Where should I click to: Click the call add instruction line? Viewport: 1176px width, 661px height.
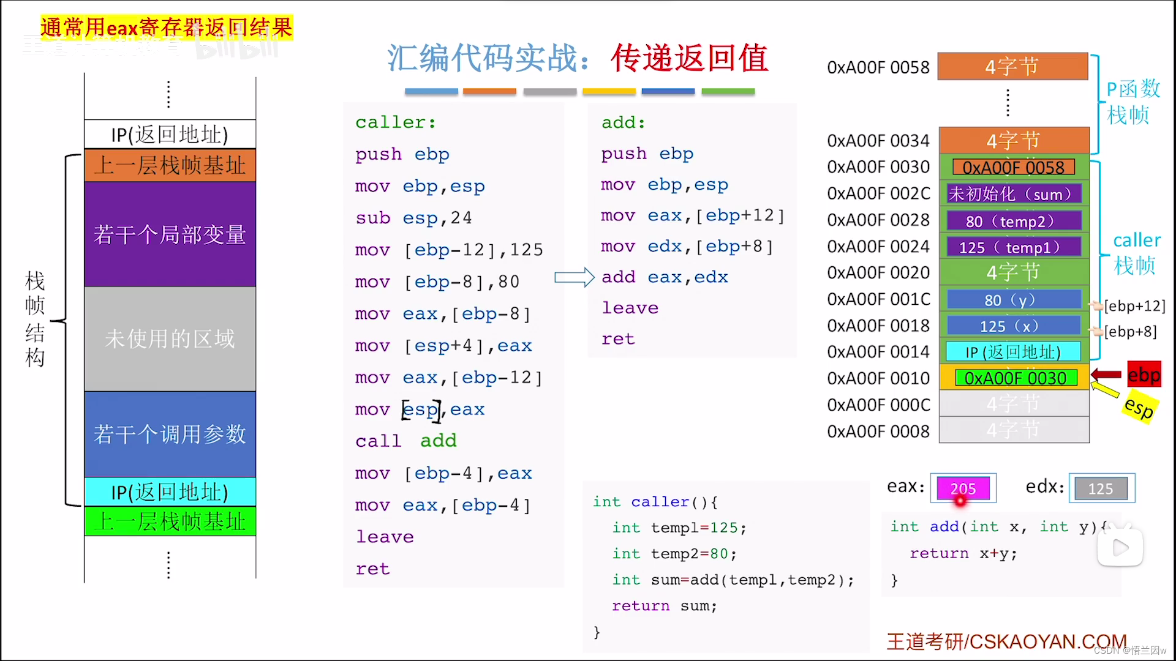pyautogui.click(x=405, y=441)
